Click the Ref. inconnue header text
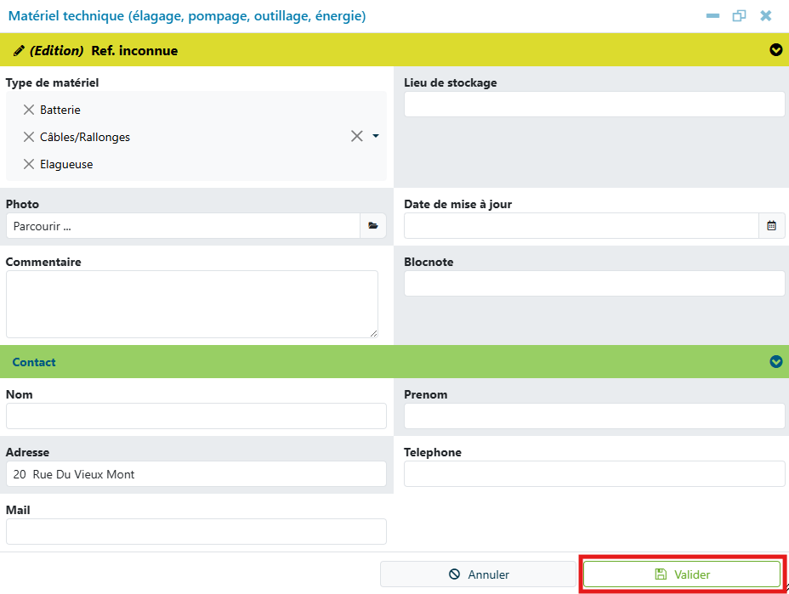This screenshot has width=789, height=594. point(134,51)
